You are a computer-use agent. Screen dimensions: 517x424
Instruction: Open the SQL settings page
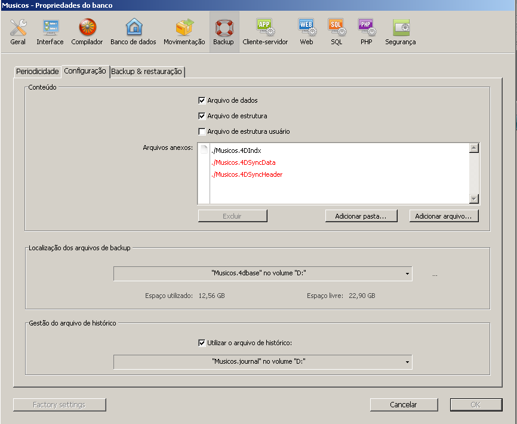337,32
